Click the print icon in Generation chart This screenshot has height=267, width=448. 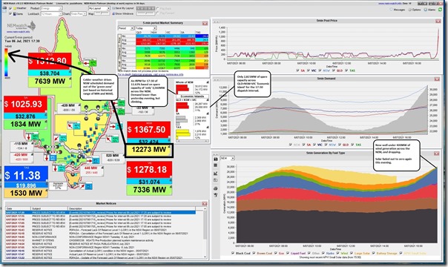(x=216, y=189)
